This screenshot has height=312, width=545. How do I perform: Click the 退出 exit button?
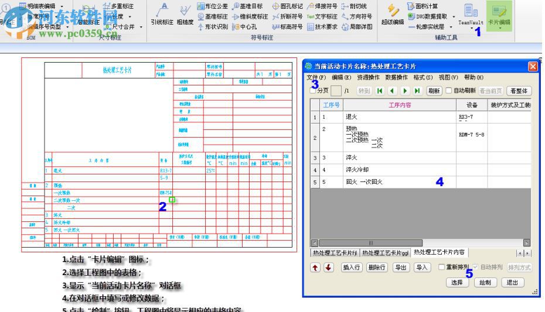pyautogui.click(x=512, y=283)
